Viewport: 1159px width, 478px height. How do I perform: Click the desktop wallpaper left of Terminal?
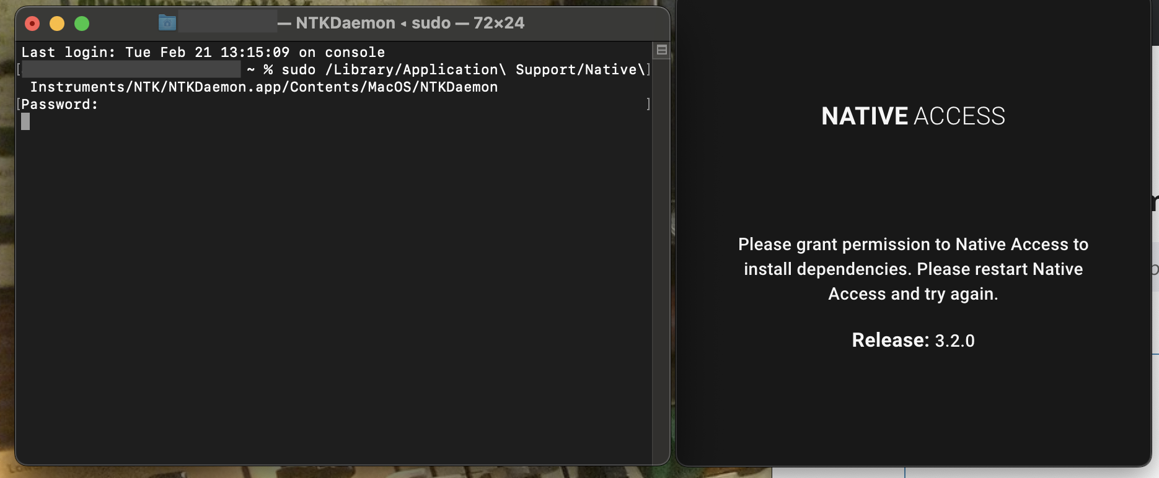click(6, 248)
